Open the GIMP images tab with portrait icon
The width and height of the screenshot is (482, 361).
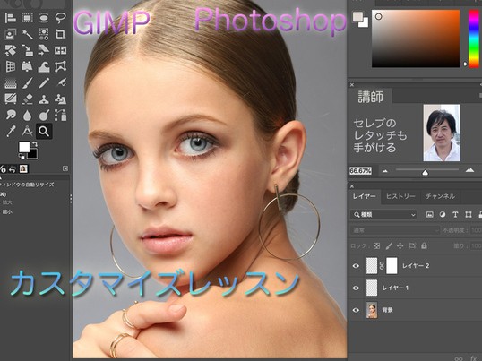pos(23,169)
